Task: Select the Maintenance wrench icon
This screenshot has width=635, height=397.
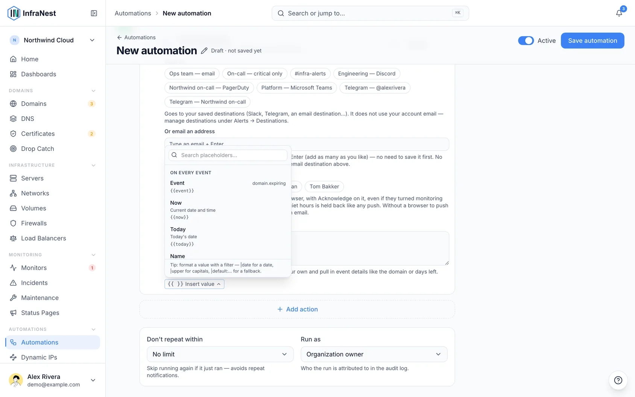Action: click(13, 298)
